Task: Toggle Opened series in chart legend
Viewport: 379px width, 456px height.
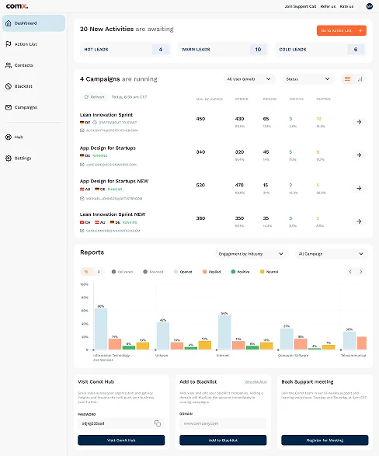Action: pyautogui.click(x=183, y=272)
